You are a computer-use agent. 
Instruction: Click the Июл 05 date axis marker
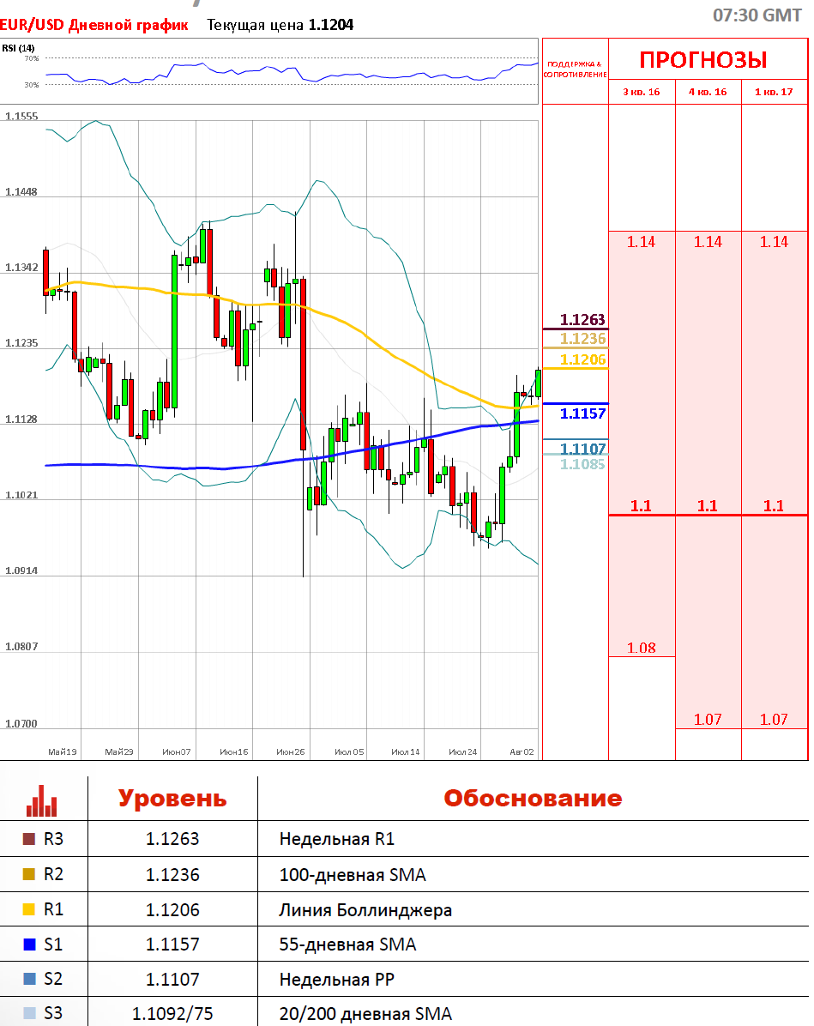tap(349, 751)
